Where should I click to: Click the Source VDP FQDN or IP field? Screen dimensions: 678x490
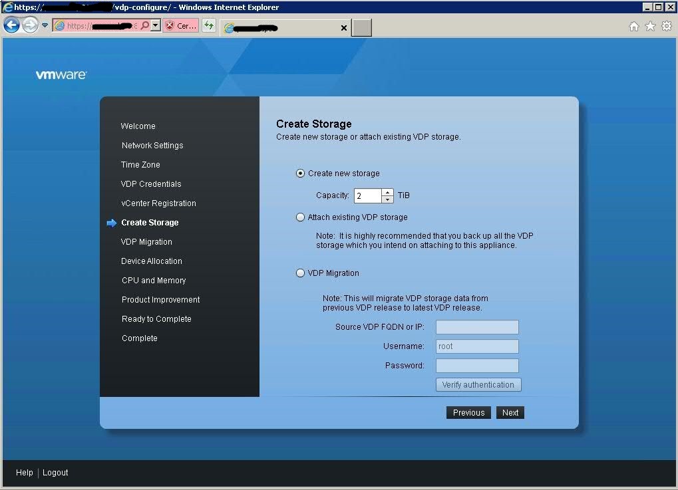(477, 327)
